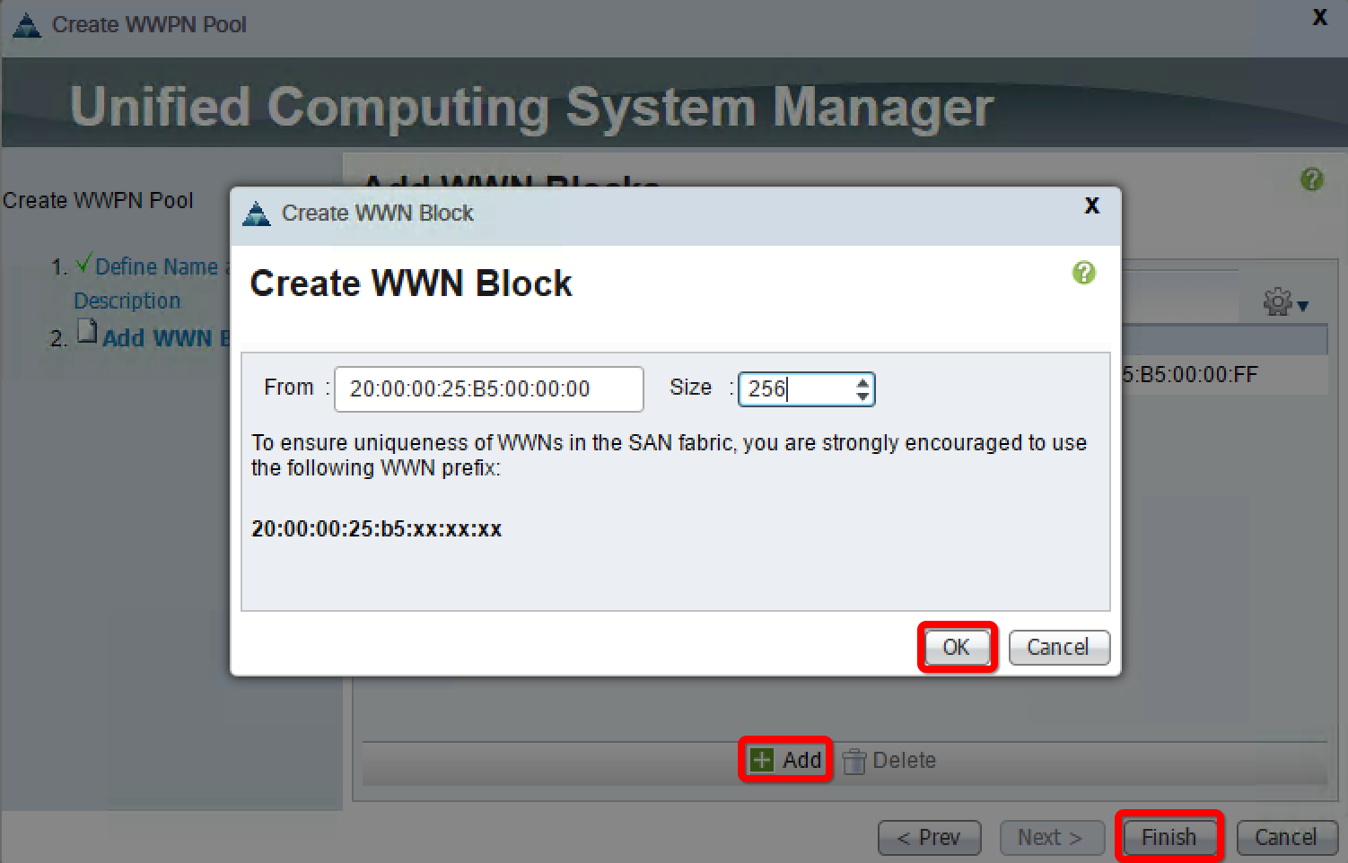1348x863 pixels.
Task: Open help in Create WWN Block dialog
Action: pos(1083,273)
